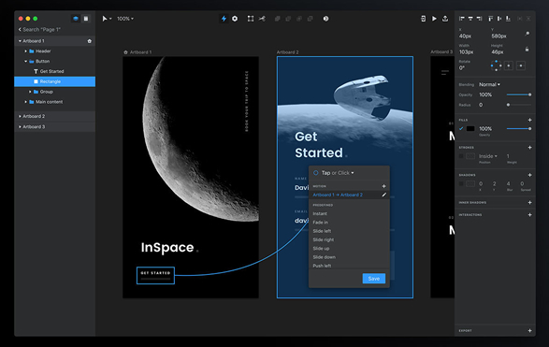
Task: Click the hexagon nut icon in toolbar
Action: (x=235, y=19)
